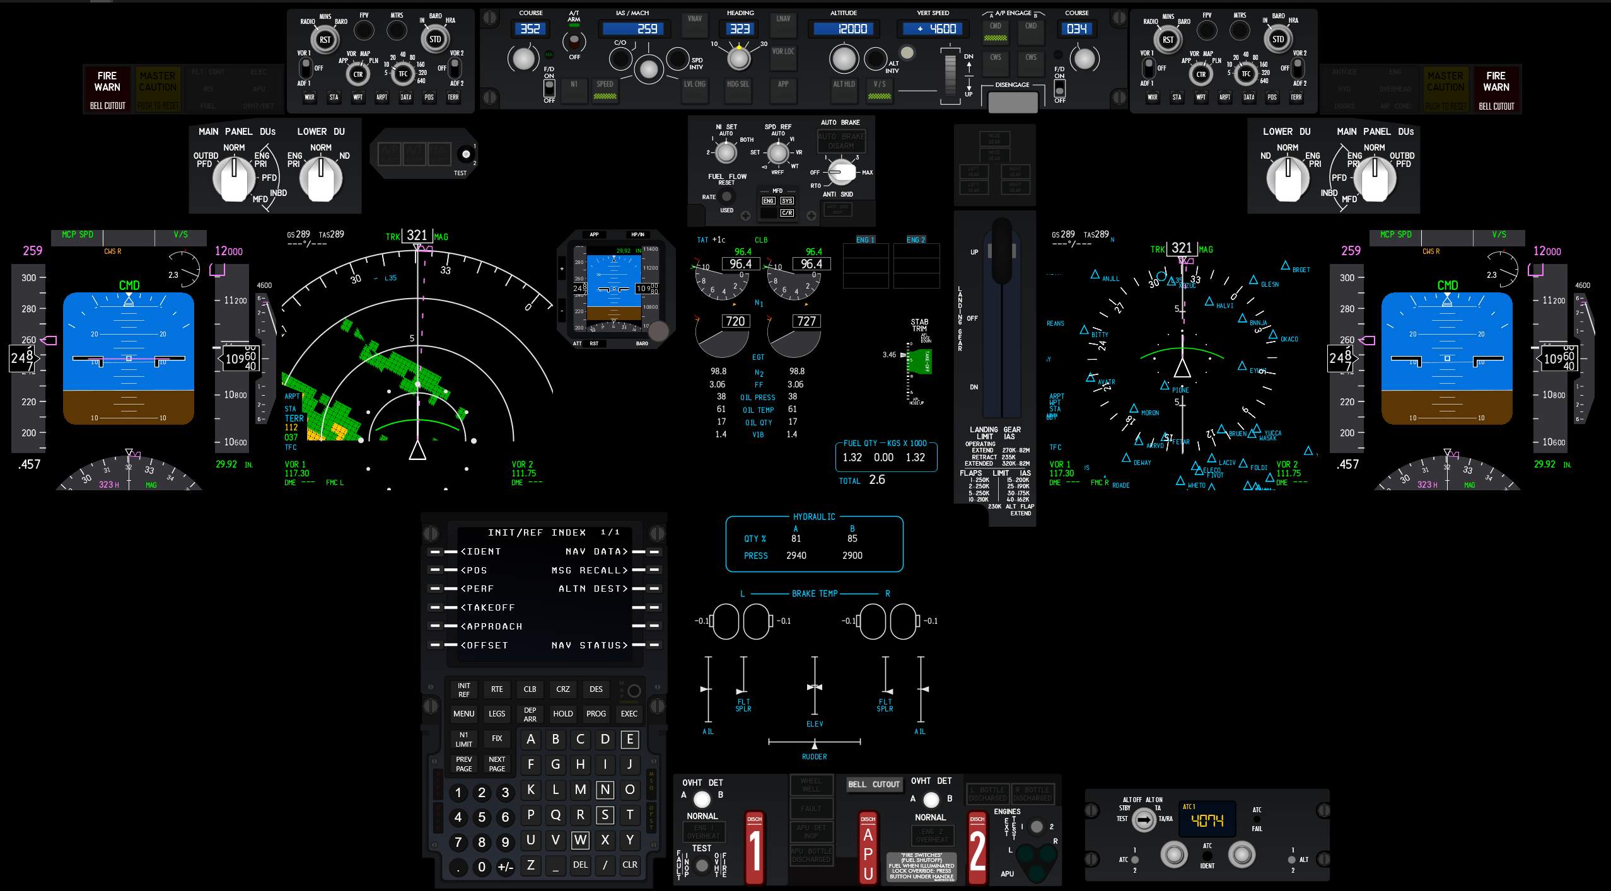Click the MCP altitude selector knob
Screen dimensions: 1611x891
[844, 59]
